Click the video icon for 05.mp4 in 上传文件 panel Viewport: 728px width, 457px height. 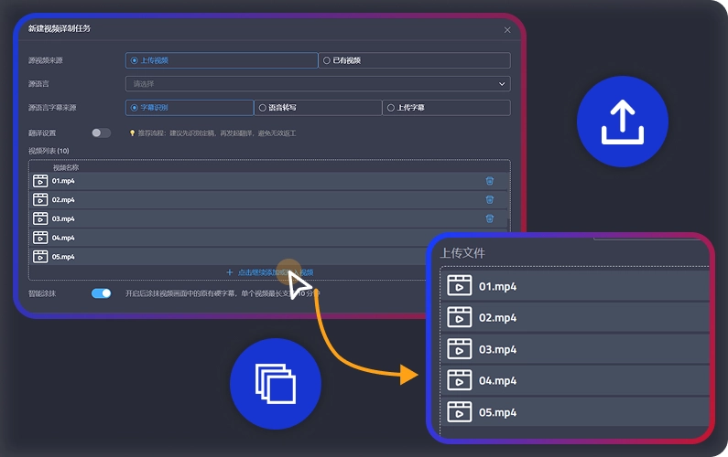(459, 412)
